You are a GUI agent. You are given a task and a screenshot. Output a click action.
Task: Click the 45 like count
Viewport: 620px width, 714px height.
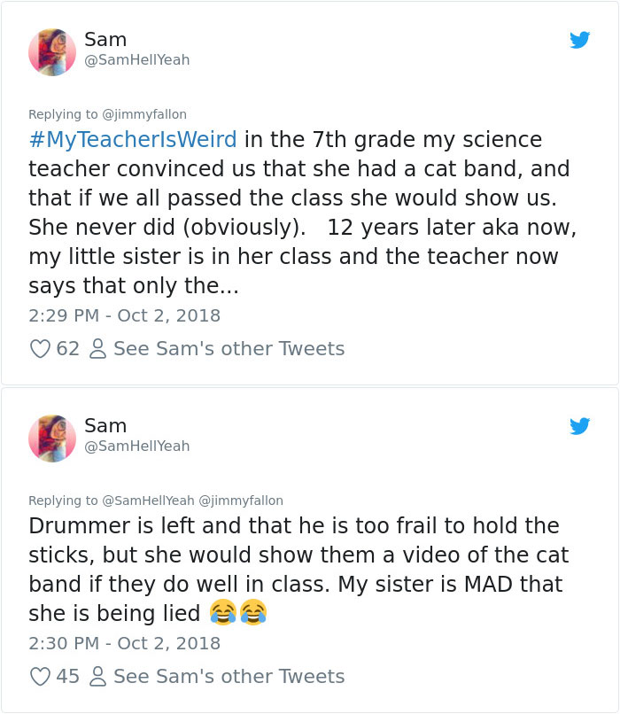(68, 677)
